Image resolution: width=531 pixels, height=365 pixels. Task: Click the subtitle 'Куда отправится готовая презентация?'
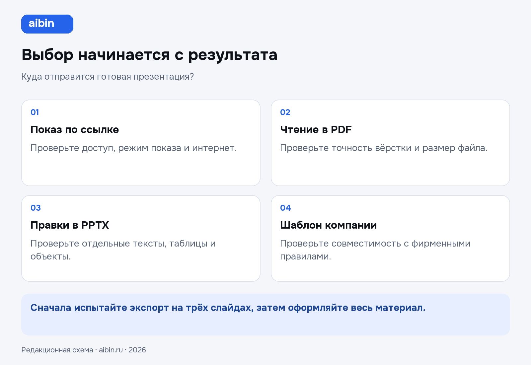click(108, 77)
